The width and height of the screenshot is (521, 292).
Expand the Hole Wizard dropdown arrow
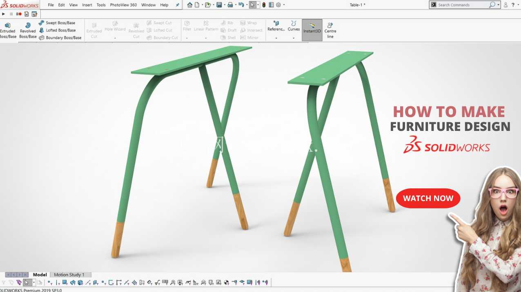[x=115, y=38]
